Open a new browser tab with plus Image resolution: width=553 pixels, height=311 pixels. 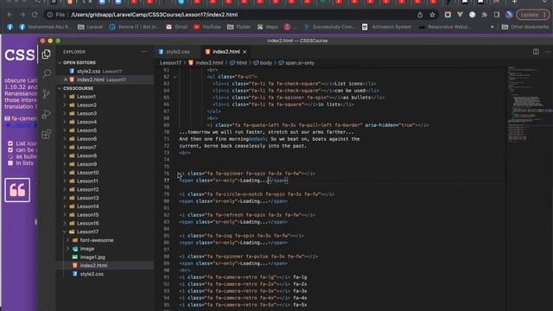tap(515, 2)
